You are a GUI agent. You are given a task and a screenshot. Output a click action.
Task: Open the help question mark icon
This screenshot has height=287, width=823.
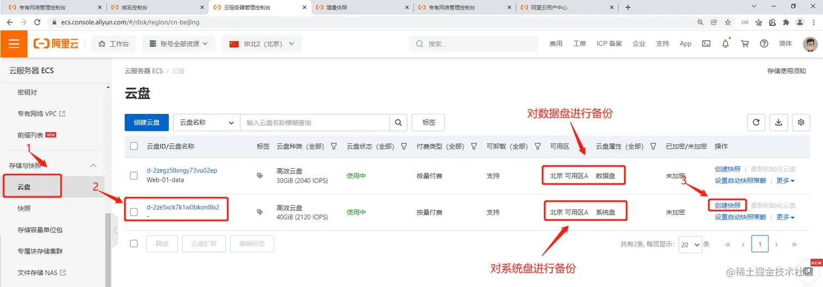(x=764, y=44)
